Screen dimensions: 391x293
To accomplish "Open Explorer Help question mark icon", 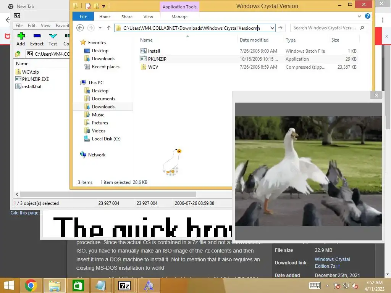I will tap(368, 16).
